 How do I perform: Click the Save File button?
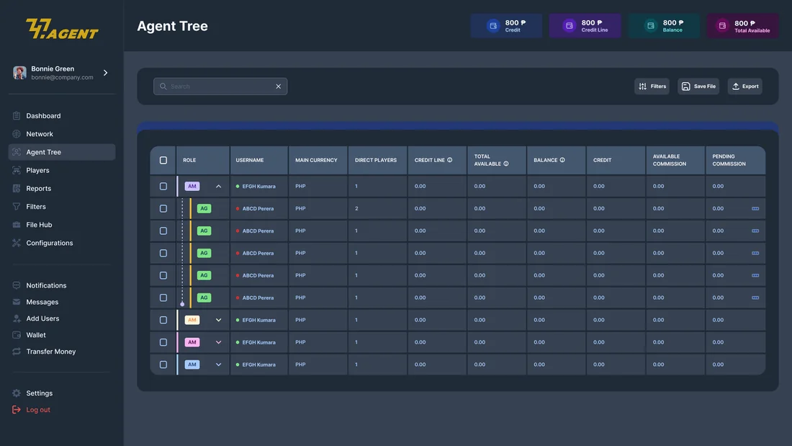pos(698,86)
